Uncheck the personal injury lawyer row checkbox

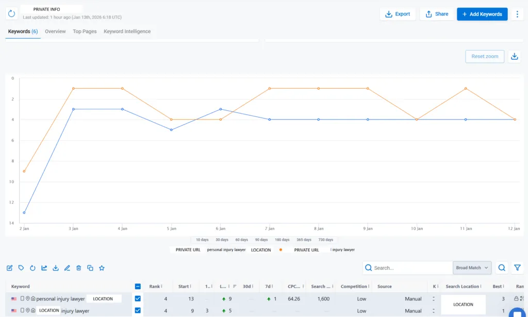(x=138, y=298)
